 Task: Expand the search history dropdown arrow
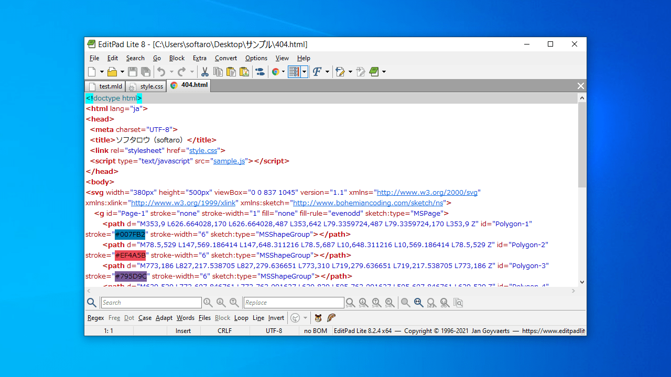click(x=305, y=318)
